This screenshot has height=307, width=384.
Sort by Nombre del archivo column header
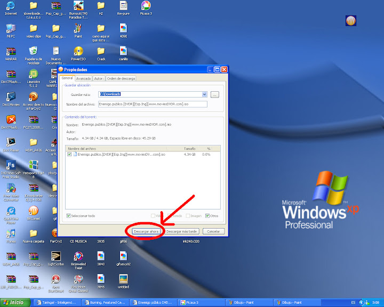click(116, 149)
